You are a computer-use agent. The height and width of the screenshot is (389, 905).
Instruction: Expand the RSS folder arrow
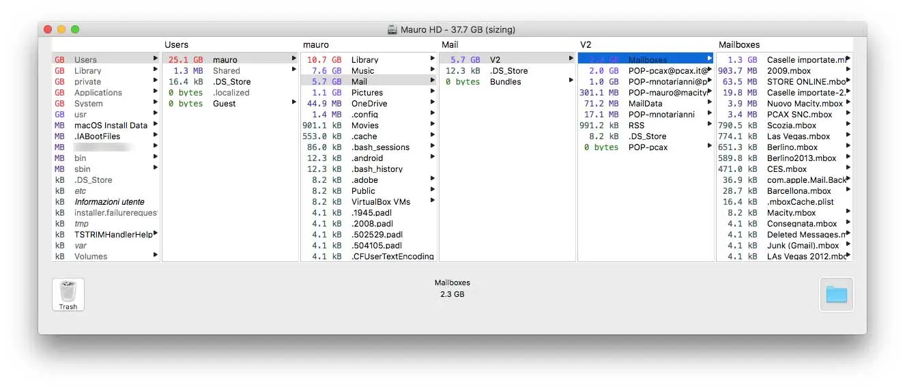(710, 125)
